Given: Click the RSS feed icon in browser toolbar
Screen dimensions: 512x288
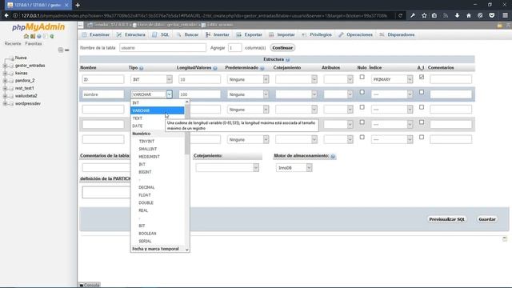Looking at the screenshot, I should pos(446,15).
